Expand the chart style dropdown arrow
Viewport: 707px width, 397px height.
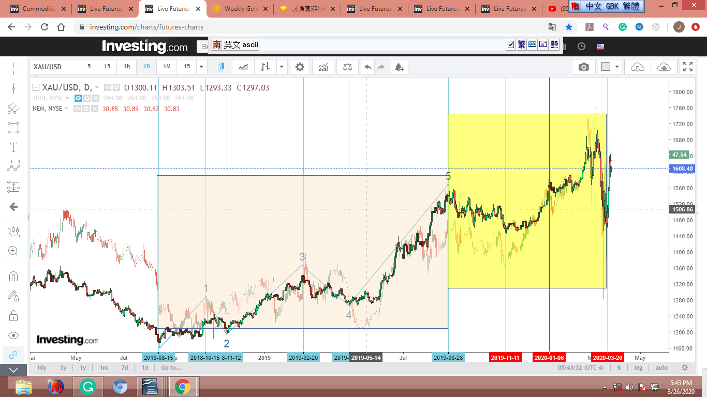pyautogui.click(x=282, y=67)
